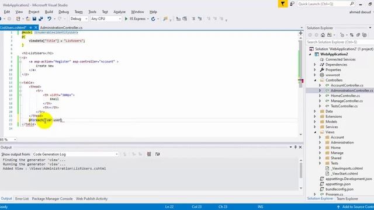Open the Debug configuration dropdown
This screenshot has width=374, height=210.
[x=79, y=19]
